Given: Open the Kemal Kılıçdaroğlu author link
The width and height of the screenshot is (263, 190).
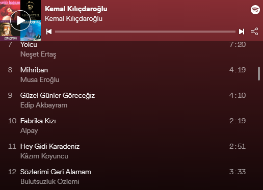Looking at the screenshot, I should tap(73, 18).
